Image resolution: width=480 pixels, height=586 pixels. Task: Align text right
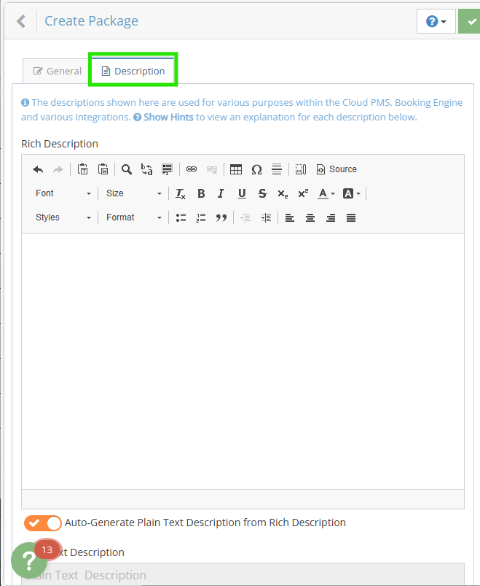point(331,218)
